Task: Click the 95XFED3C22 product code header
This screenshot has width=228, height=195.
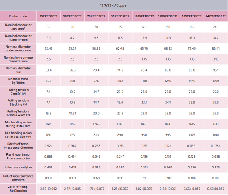Action: pyautogui.click(x=120, y=16)
